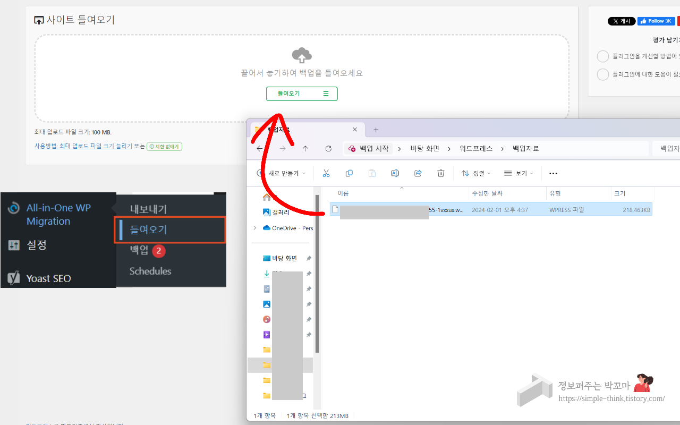Open OneDrive - Pers in the sidebar
This screenshot has width=680, height=425.
pos(288,228)
